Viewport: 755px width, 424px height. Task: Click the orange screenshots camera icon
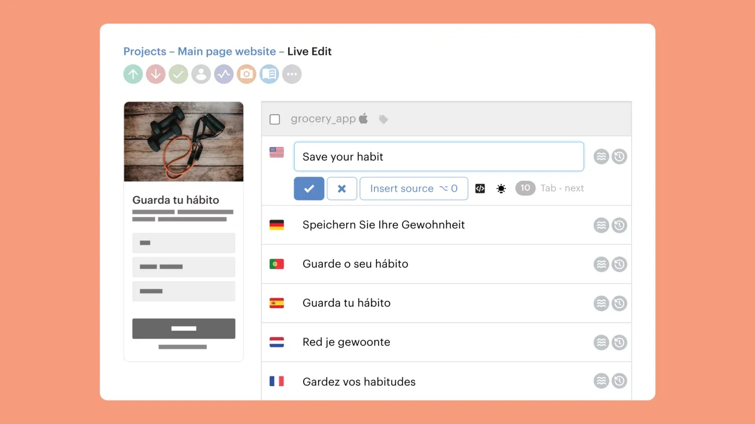click(246, 74)
